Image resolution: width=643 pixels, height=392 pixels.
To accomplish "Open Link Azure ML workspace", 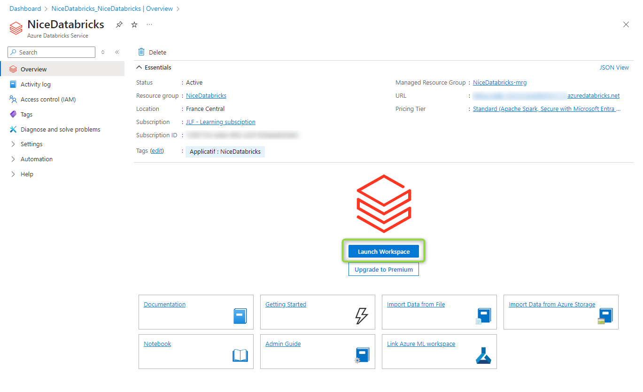I will click(421, 344).
